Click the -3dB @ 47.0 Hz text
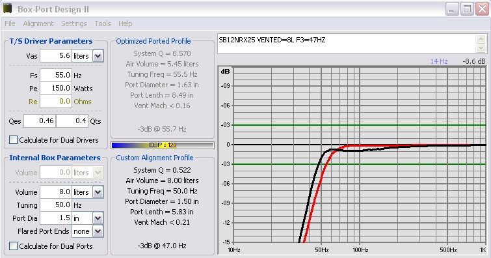The height and width of the screenshot is (258, 491). click(x=162, y=246)
